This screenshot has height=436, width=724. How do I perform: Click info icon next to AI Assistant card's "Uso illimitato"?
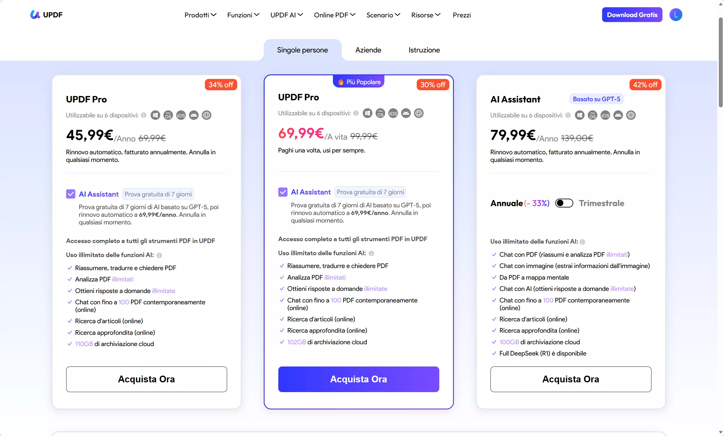click(582, 242)
